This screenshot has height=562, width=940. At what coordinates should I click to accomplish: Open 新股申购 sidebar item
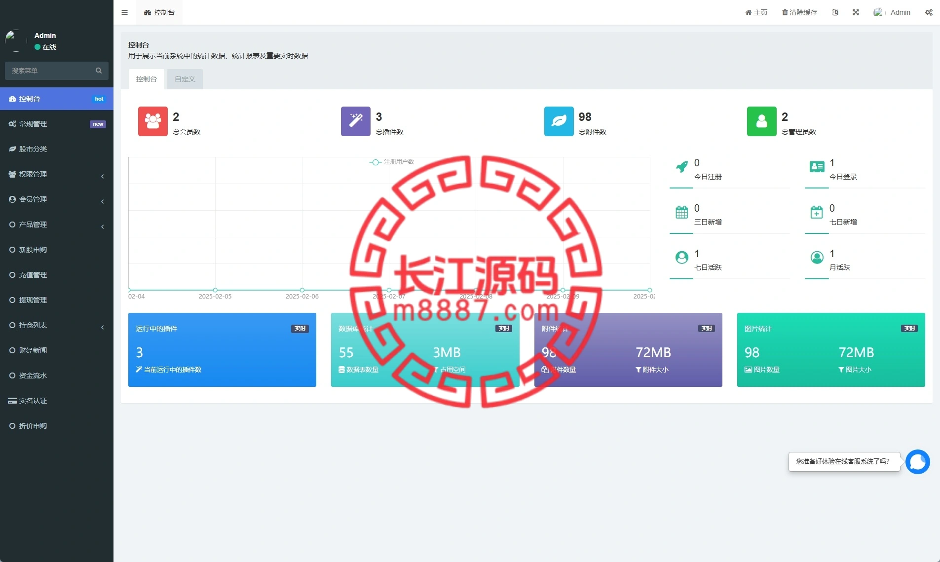coord(57,250)
